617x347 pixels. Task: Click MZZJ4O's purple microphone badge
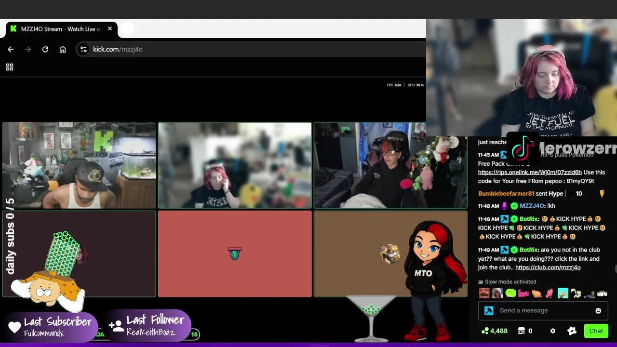(505, 206)
